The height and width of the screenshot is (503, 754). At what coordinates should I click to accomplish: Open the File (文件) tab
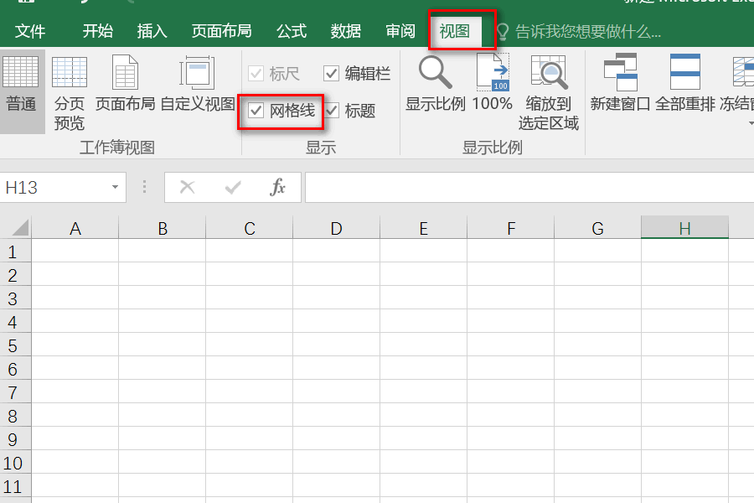point(30,31)
